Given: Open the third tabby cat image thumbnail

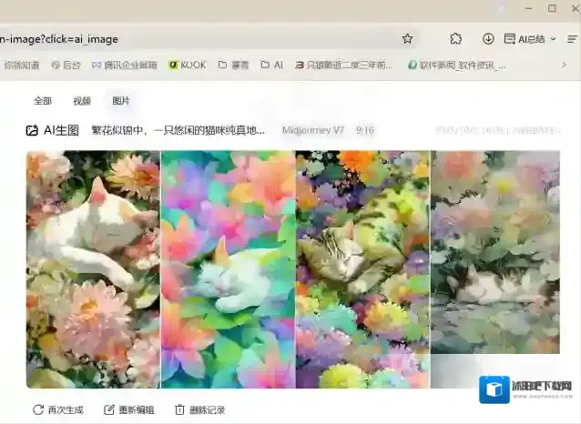Looking at the screenshot, I should pyautogui.click(x=362, y=268).
